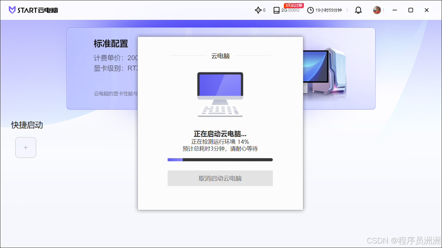442x248 pixels.
Task: Click the 19小时59分钟 remaining time text
Action: click(328, 10)
